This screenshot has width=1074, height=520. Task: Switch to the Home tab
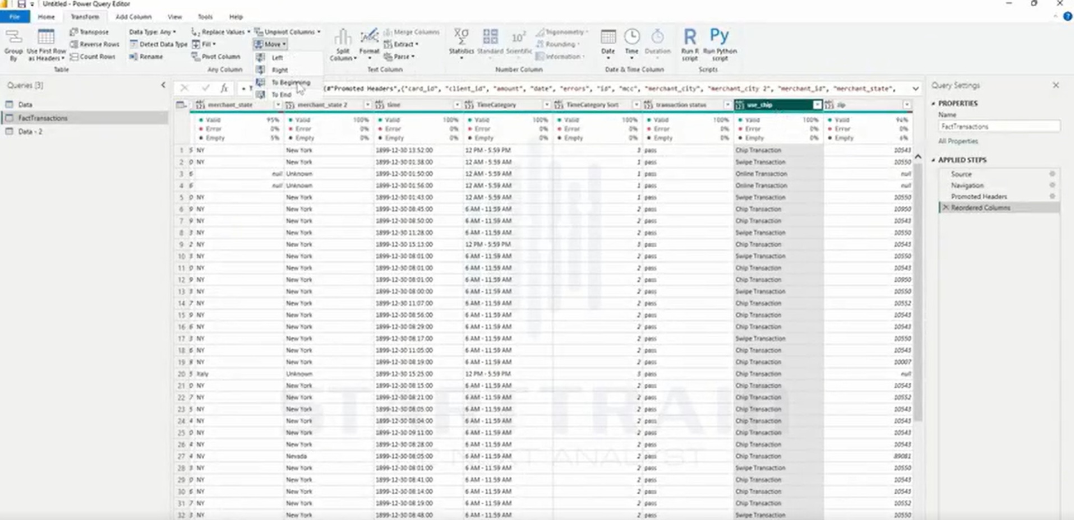pyautogui.click(x=46, y=17)
